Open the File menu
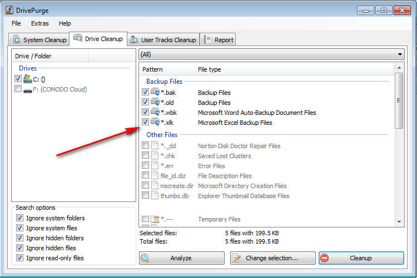Image resolution: width=417 pixels, height=278 pixels. pos(16,23)
